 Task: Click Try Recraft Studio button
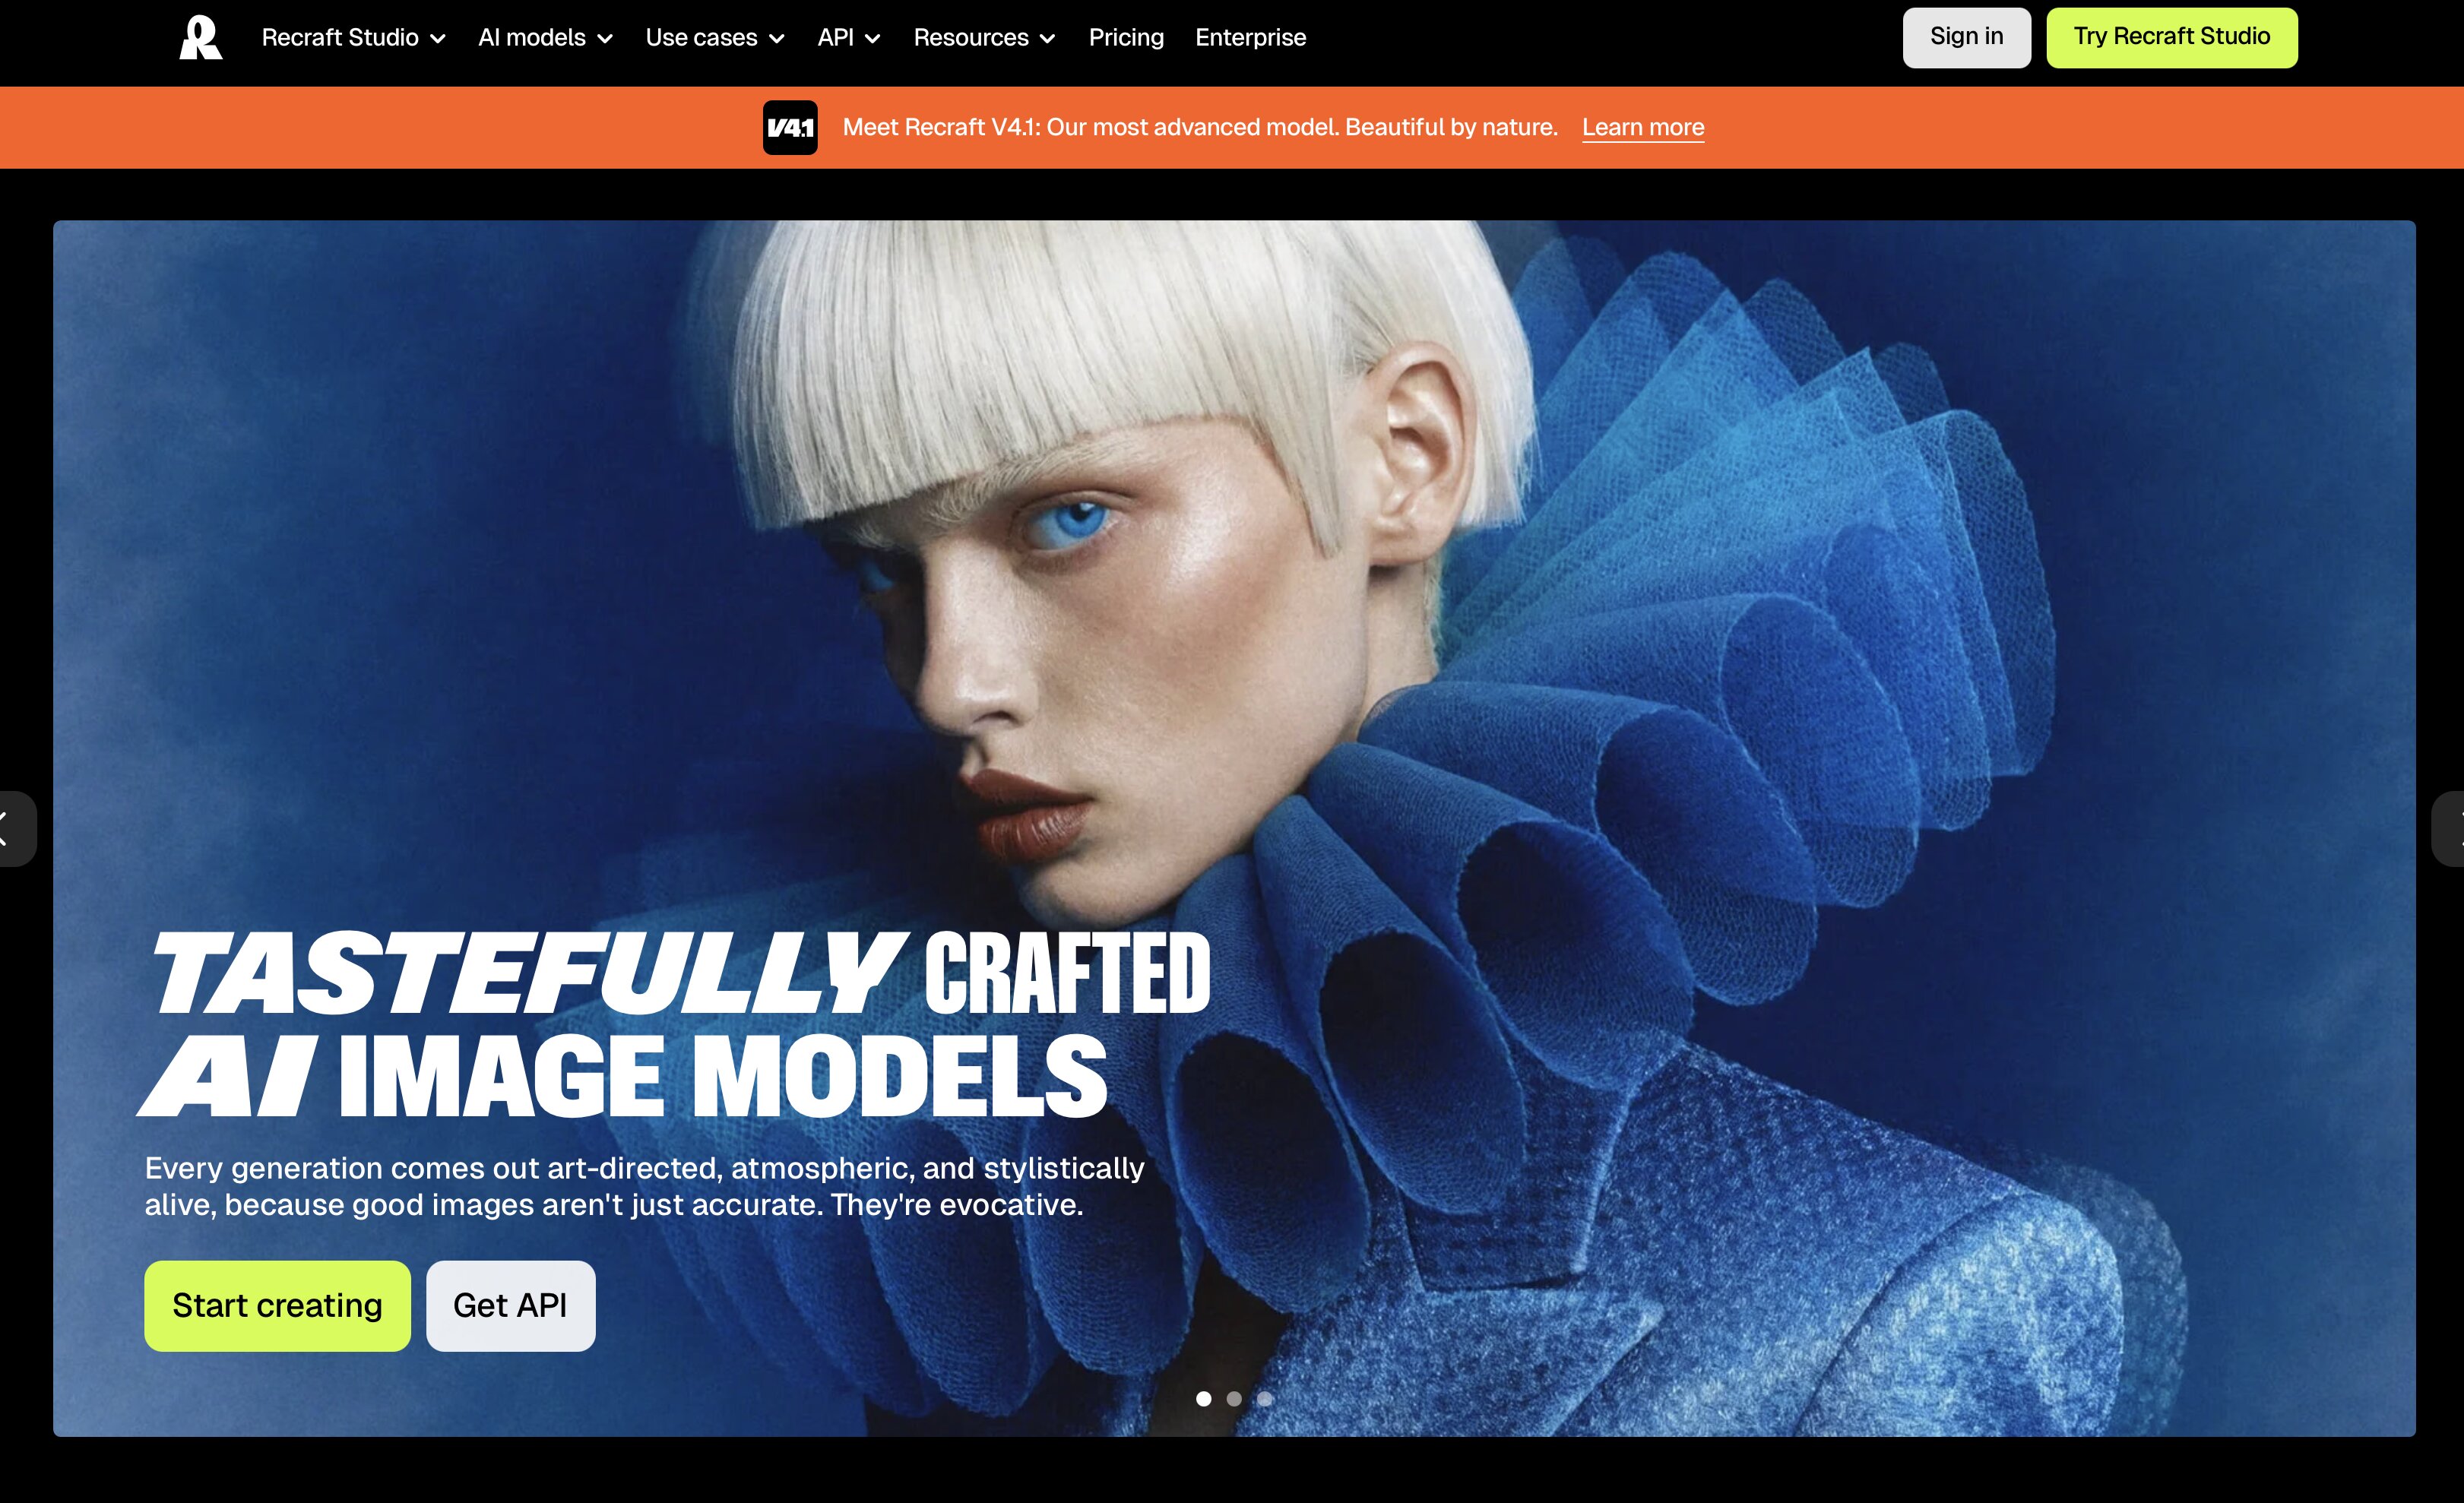tap(2171, 37)
